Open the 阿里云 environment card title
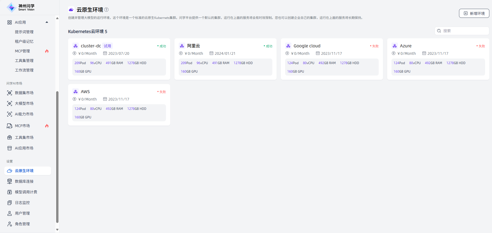Viewport: 492px width, 233px height. click(x=194, y=46)
